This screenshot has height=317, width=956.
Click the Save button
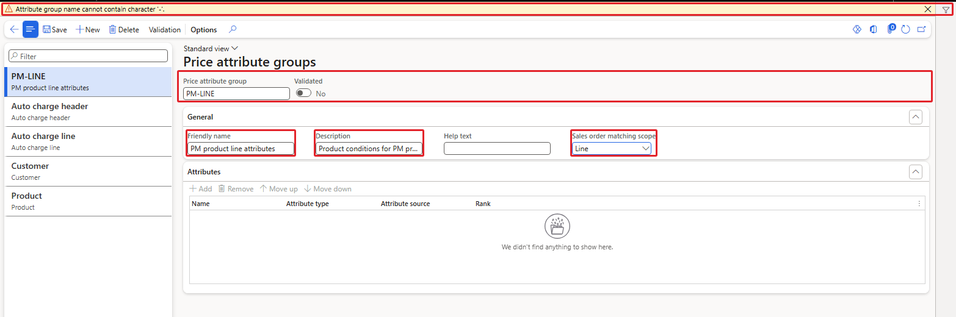click(x=55, y=29)
